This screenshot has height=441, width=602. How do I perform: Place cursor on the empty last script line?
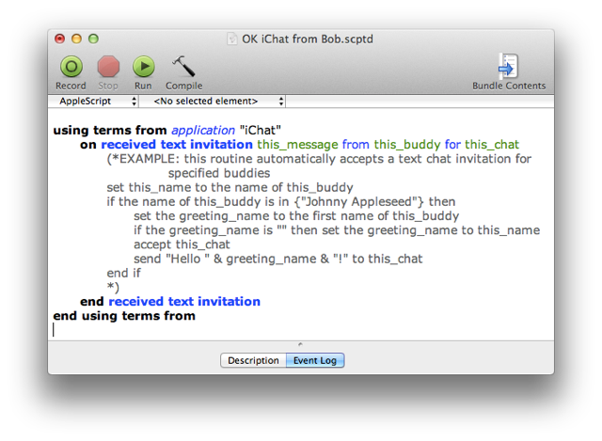click(x=188, y=330)
